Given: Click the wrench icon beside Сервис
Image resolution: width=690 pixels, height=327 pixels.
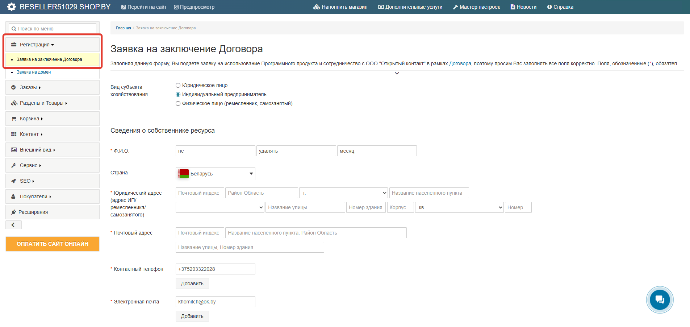Looking at the screenshot, I should [x=14, y=165].
